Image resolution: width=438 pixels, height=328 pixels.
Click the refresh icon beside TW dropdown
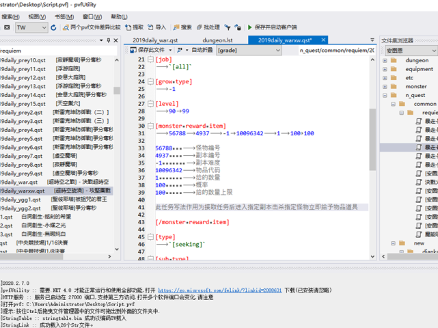coord(53,28)
